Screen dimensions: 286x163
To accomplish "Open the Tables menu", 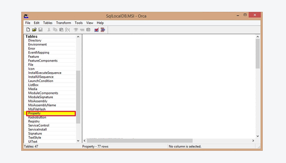I will (48, 23).
